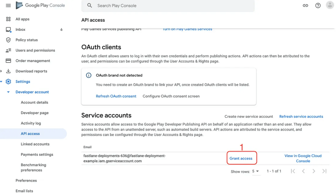Focus the Search Play Console field
The width and height of the screenshot is (336, 193).
point(168,6)
